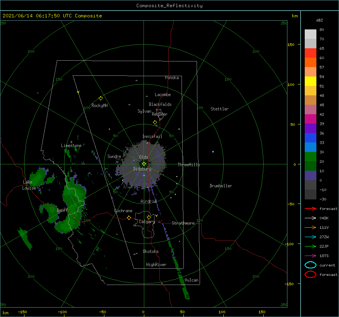The width and height of the screenshot is (339, 317).
Task: Select the light gray 70-80 dBZ swatch
Action: [310, 34]
